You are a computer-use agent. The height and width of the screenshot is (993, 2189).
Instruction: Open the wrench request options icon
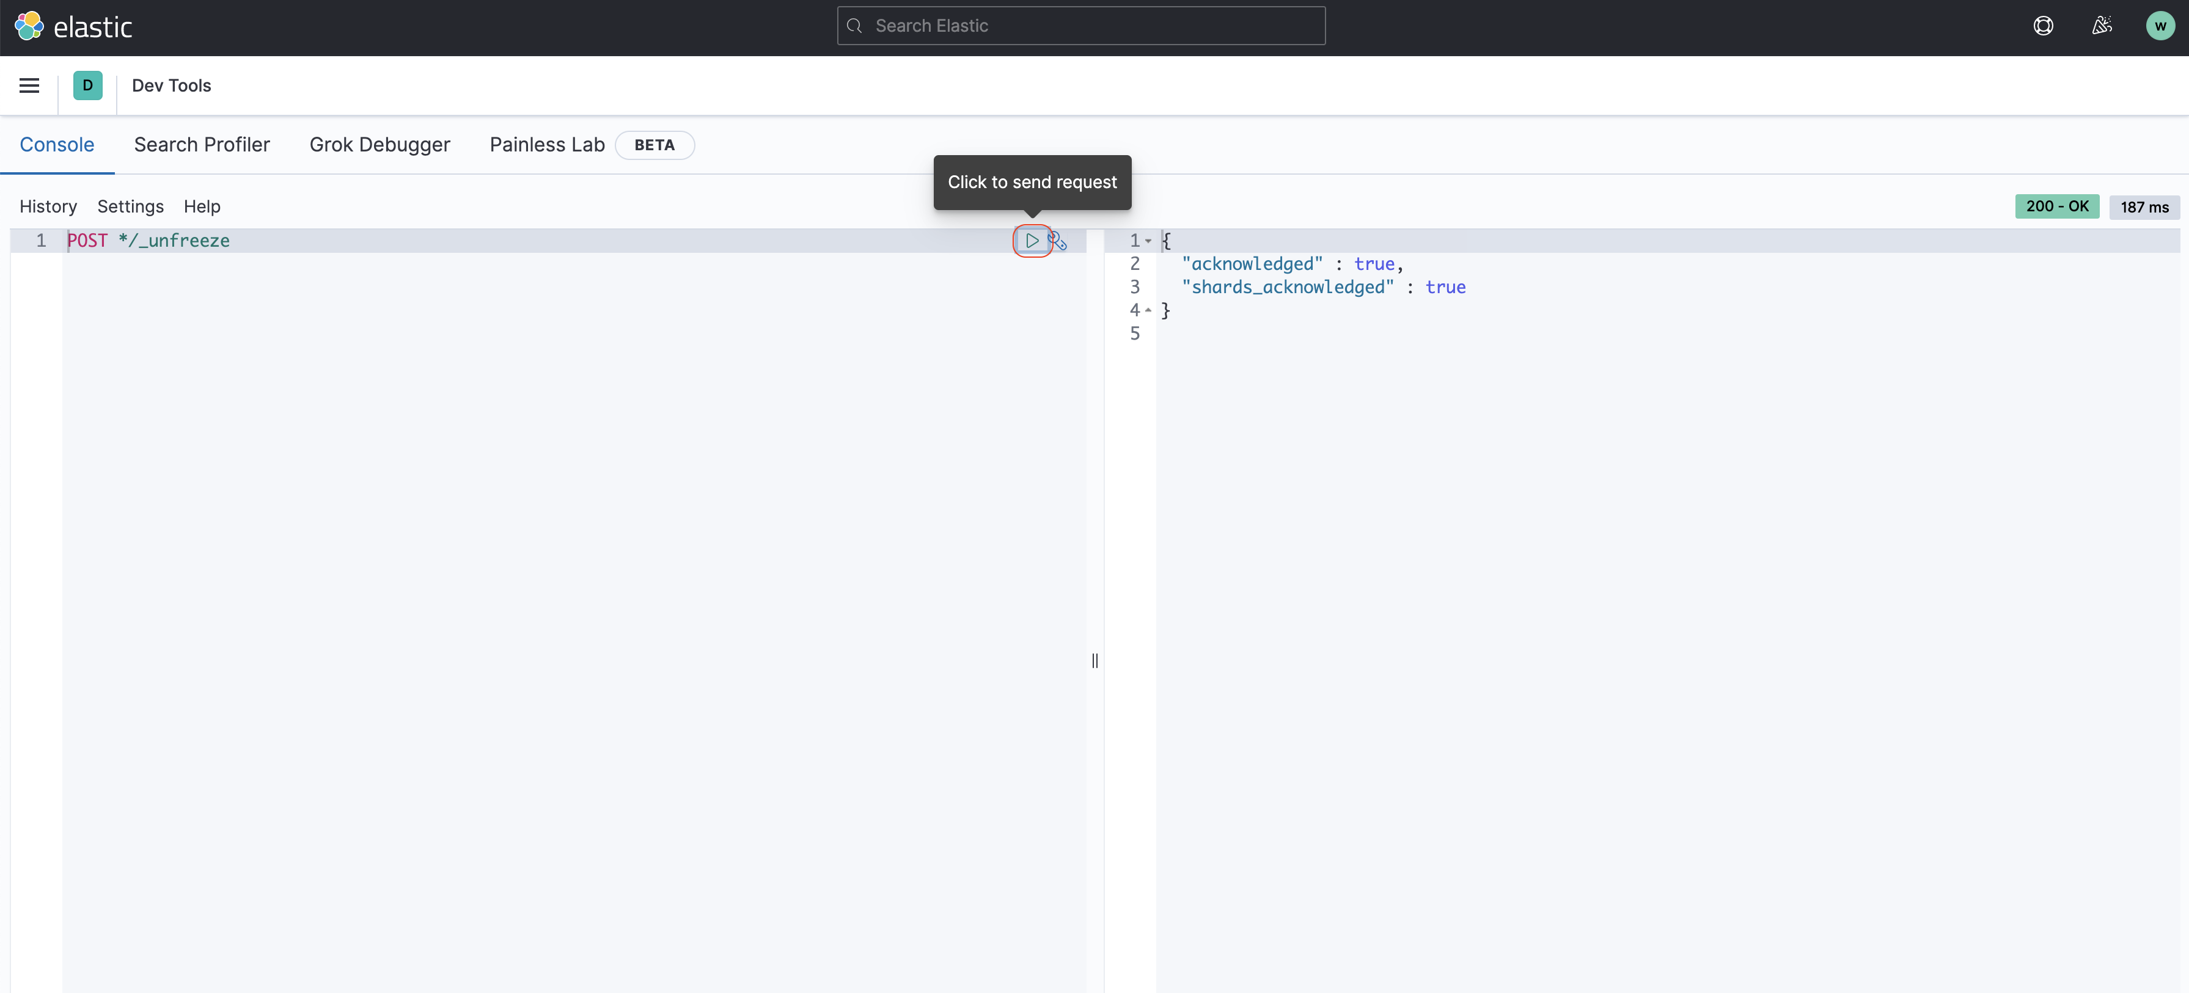coord(1057,241)
